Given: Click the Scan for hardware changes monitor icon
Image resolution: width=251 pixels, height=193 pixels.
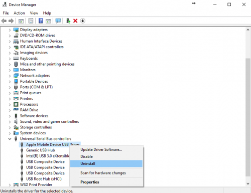Looking at the screenshot, I should [x=58, y=21].
